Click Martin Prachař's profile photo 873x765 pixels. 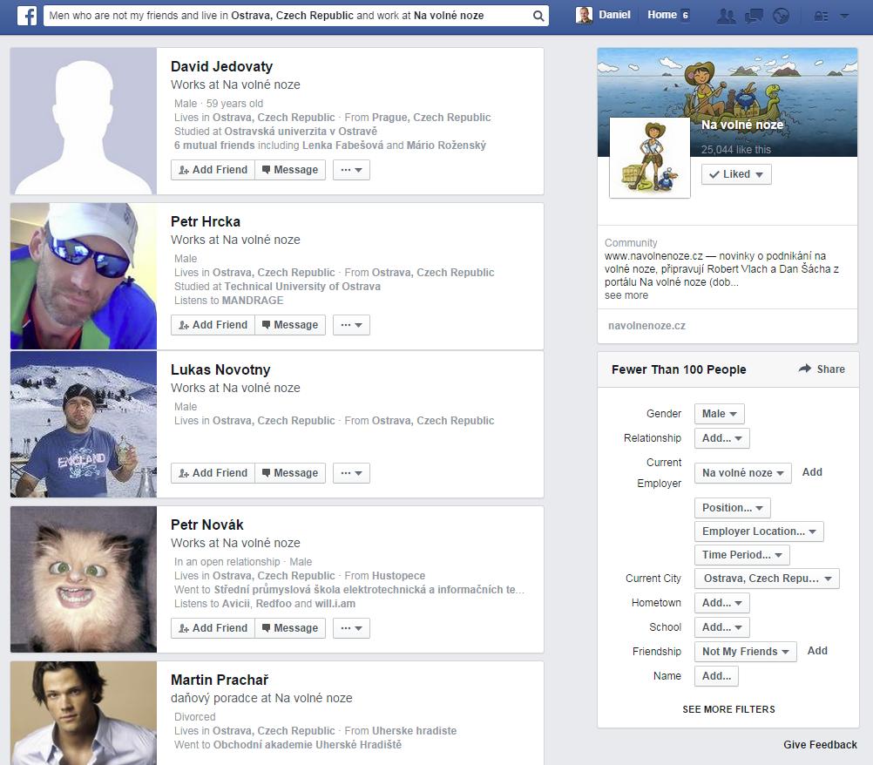84,714
